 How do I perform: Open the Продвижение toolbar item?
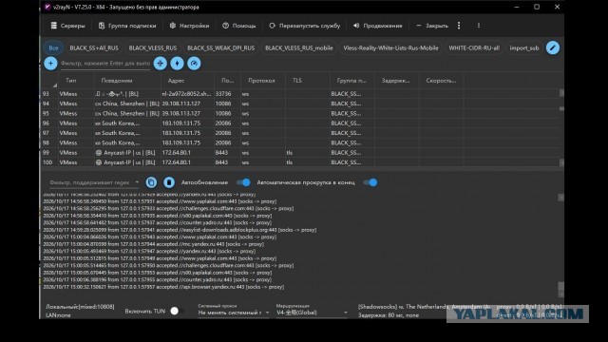(x=378, y=26)
